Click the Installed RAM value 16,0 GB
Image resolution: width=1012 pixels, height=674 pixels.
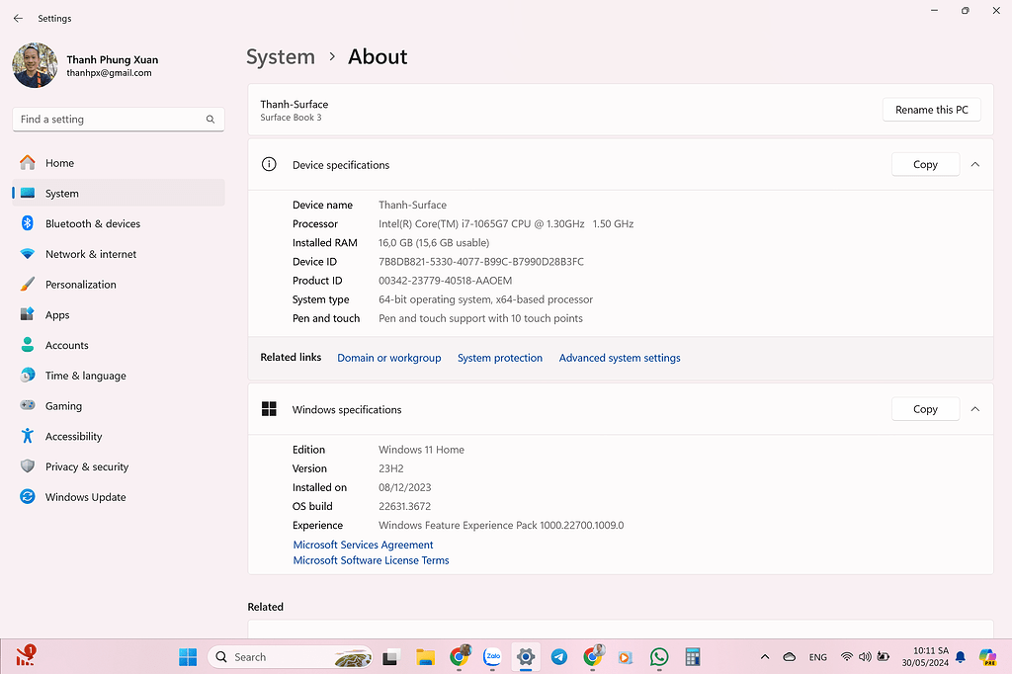coord(434,243)
